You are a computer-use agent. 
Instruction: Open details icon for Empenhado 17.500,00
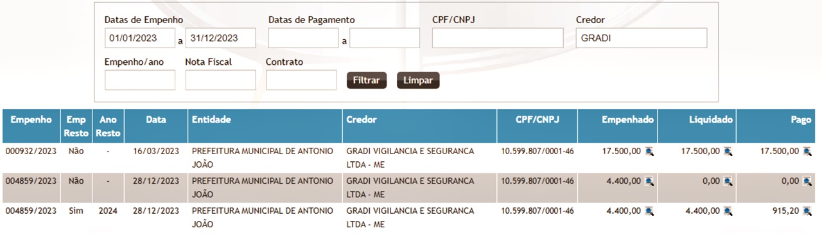(649, 152)
